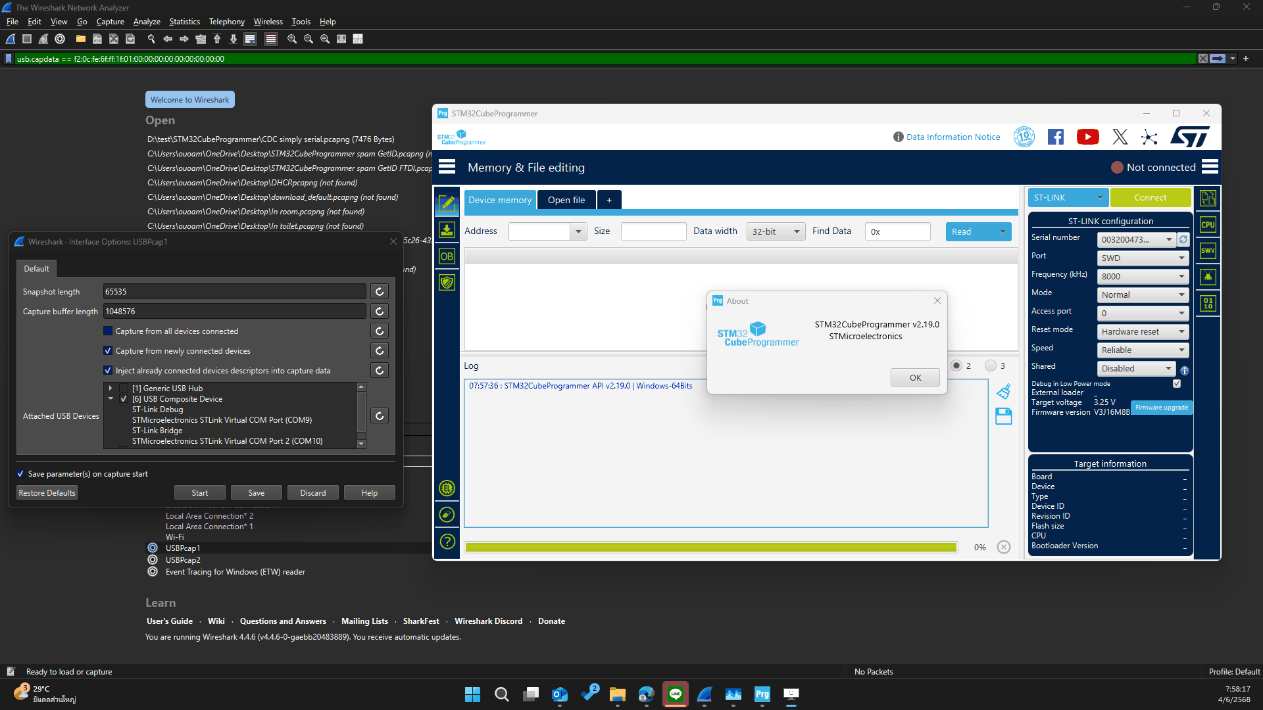Open the register viewer 01/10 panel
1263x710 pixels.
[x=1208, y=303]
